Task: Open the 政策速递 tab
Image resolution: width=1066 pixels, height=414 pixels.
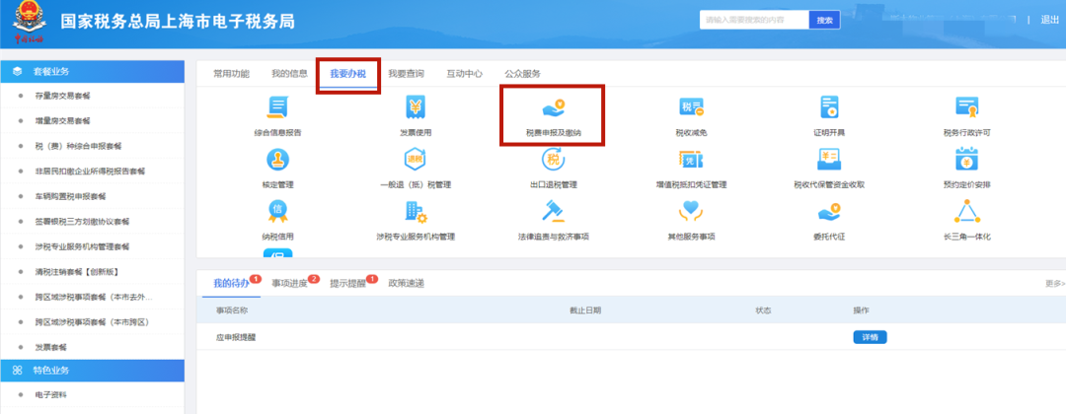Action: (407, 283)
